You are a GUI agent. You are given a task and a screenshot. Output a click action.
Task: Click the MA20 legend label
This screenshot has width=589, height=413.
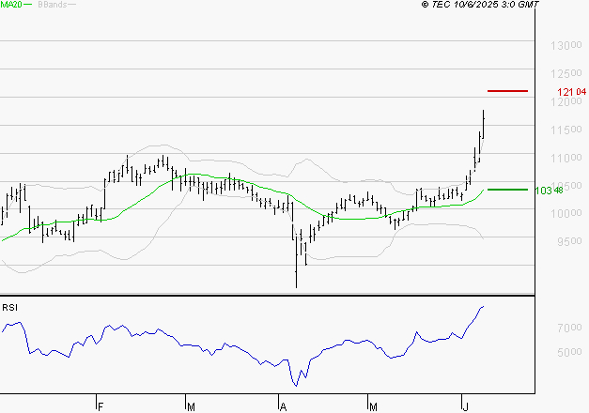pos(10,5)
